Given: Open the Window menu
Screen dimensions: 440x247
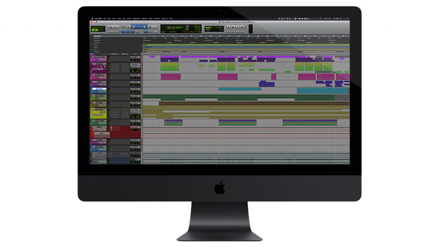Looking at the screenshot, I should click(x=157, y=18).
